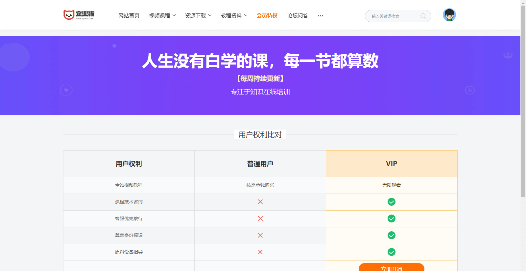
Task: Focus the 输入关键词搜索 search field
Action: (x=393, y=16)
